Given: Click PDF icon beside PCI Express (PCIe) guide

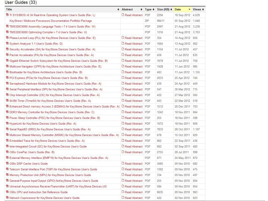Looking at the screenshot, I should (x=7, y=77).
